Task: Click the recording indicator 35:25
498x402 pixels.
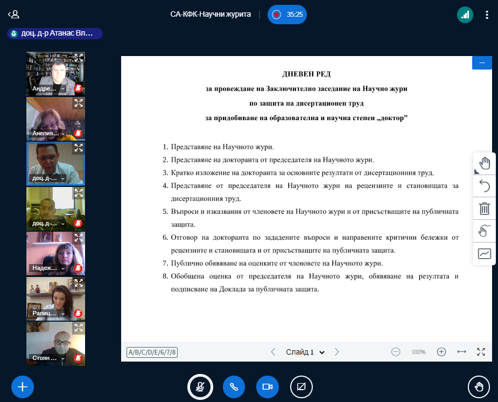Action: tap(287, 15)
